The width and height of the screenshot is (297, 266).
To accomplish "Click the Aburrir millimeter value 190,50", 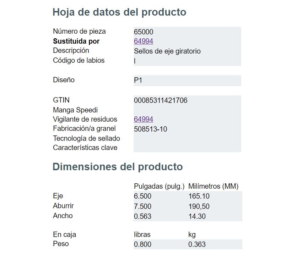I will pos(199,206).
